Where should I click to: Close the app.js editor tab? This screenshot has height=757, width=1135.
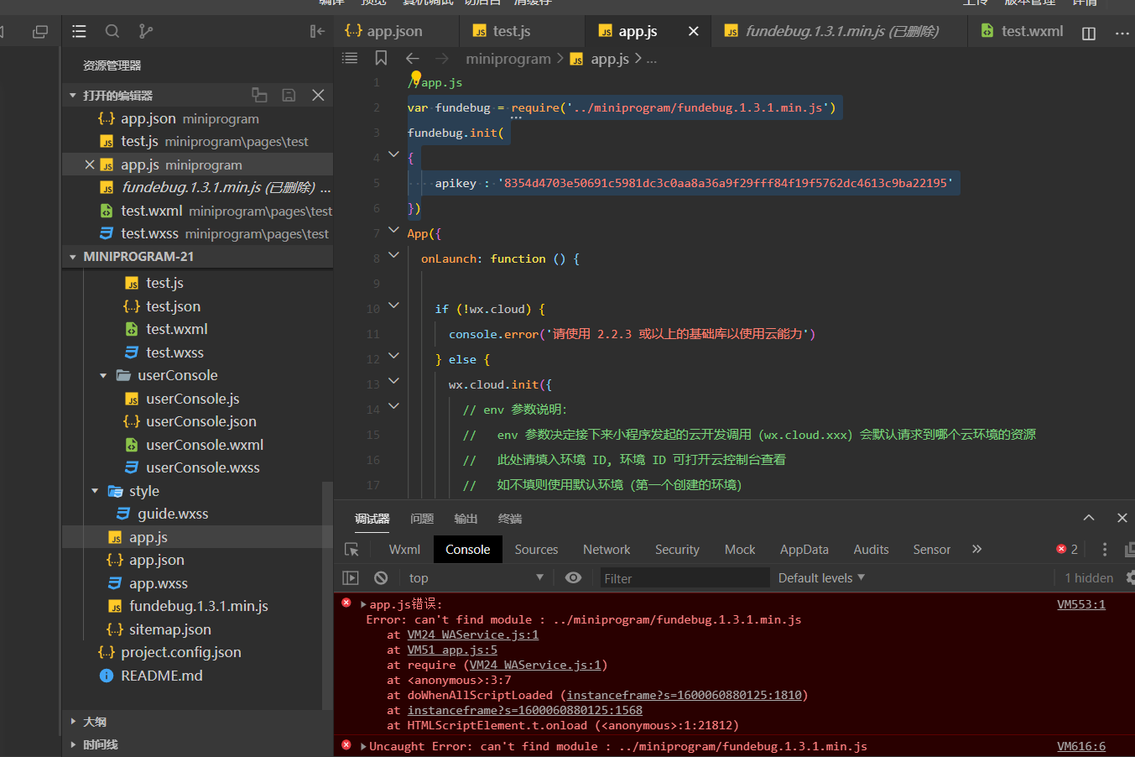coord(693,31)
